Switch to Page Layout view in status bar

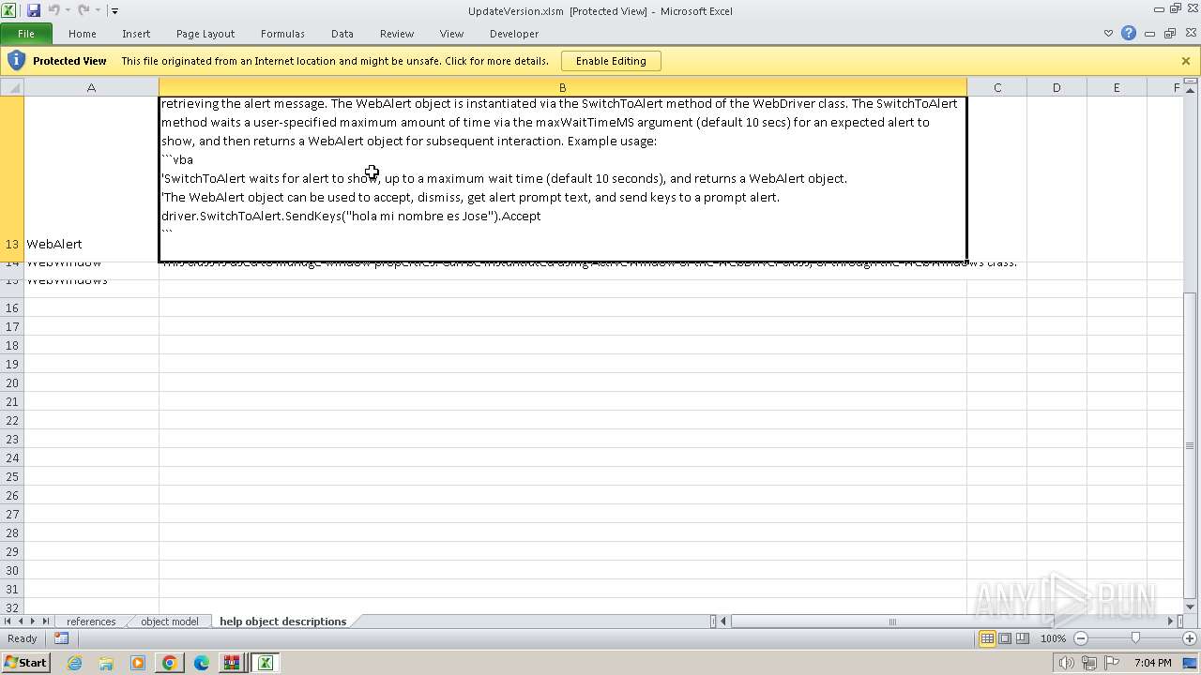pyautogui.click(x=1005, y=638)
